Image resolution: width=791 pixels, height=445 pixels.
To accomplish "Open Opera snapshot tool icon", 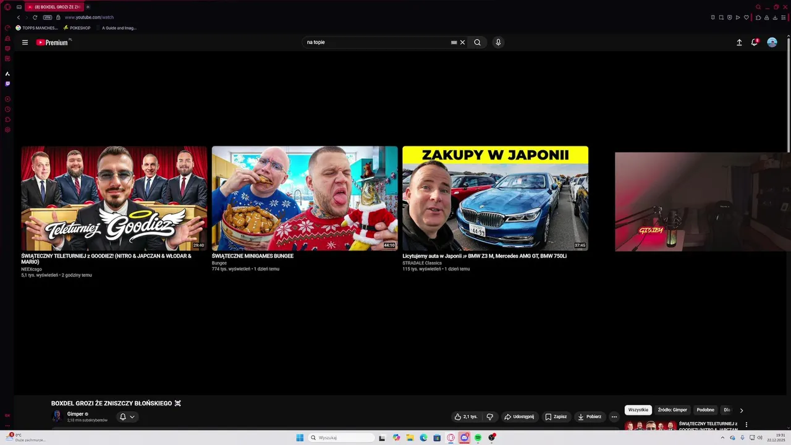I will click(721, 17).
